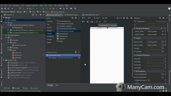Run the app with the green play icon
The image size is (171, 96).
(x=37, y=9)
